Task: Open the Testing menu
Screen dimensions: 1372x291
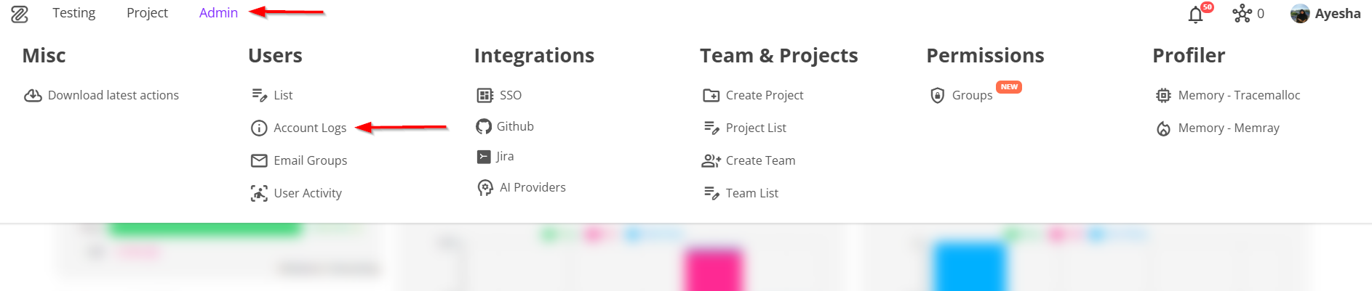Action: (73, 13)
